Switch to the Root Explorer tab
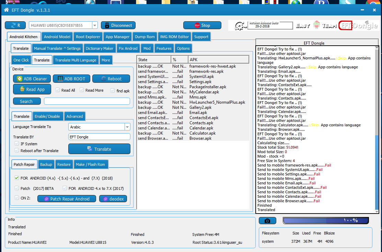This screenshot has width=382, height=252. [x=88, y=37]
